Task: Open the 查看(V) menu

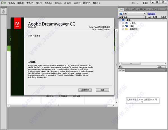Action: [x=30, y=3]
